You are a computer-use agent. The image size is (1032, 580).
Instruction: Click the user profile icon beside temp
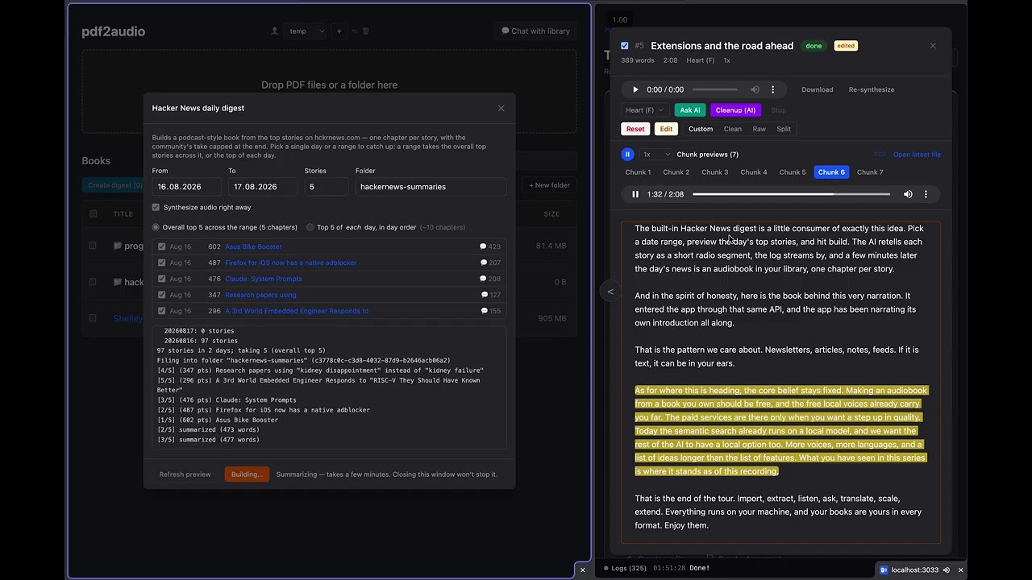(275, 31)
